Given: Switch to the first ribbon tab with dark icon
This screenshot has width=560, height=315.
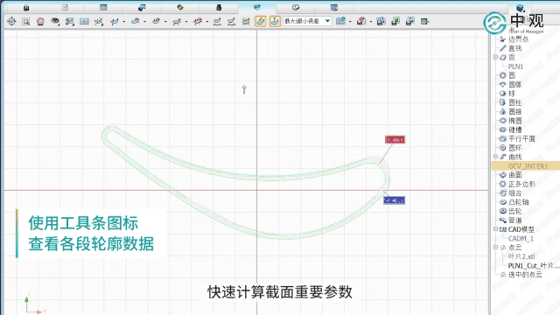Looking at the screenshot, I should [26, 8].
